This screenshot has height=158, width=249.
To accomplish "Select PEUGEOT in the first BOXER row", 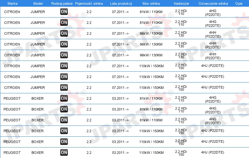I will (x=12, y=98).
